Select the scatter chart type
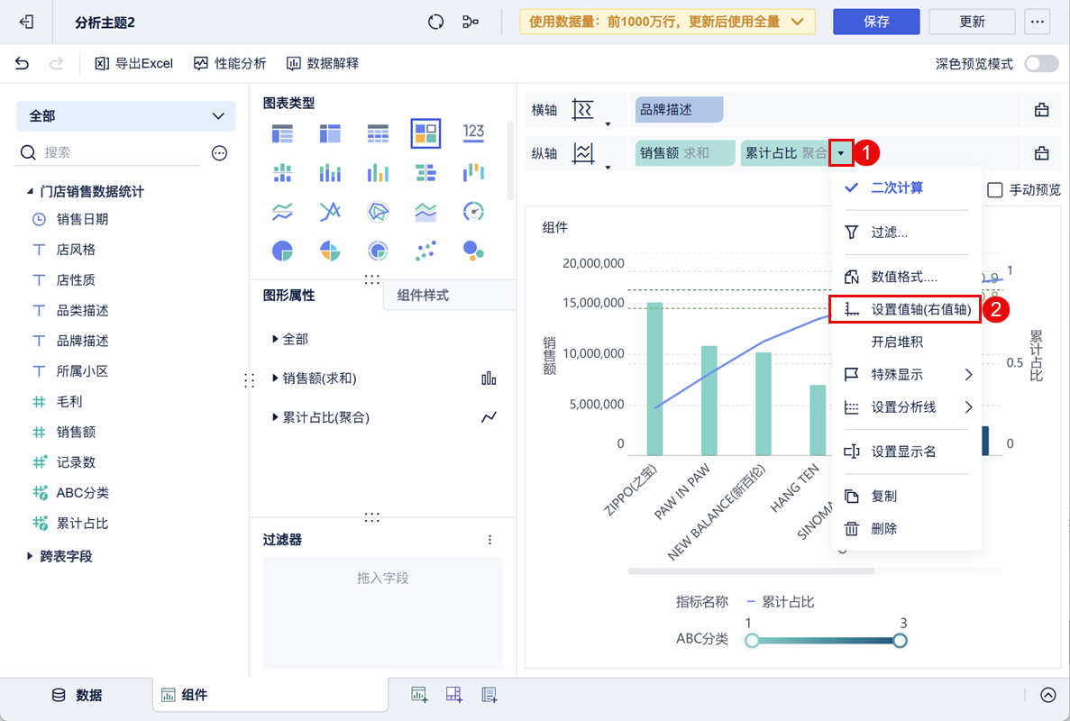The width and height of the screenshot is (1070, 721). pyautogui.click(x=425, y=251)
